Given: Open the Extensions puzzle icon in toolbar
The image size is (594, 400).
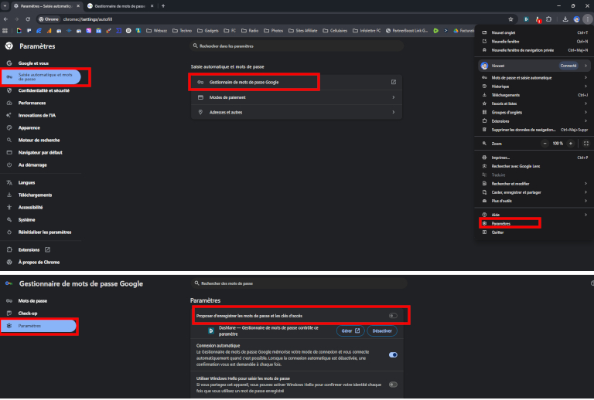Looking at the screenshot, I should (x=549, y=19).
